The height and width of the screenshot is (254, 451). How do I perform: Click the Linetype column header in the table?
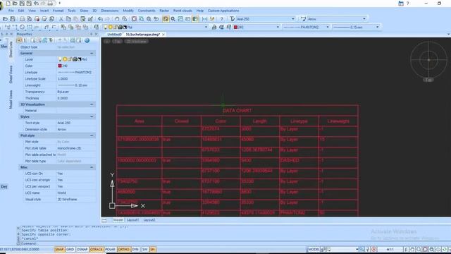[299, 121]
